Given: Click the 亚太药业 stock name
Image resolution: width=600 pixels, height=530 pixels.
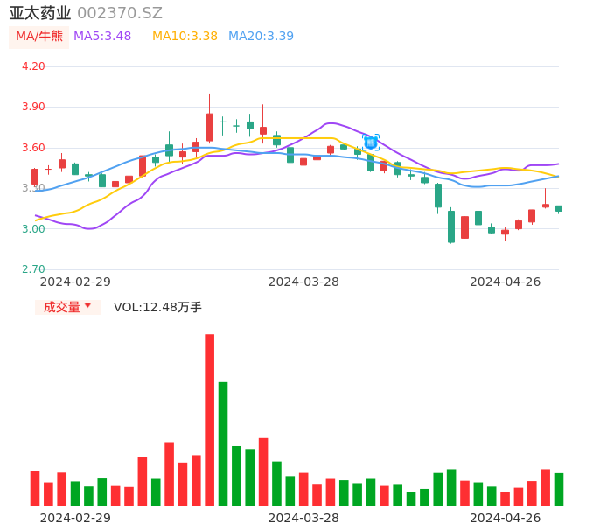Looking at the screenshot, I should [40, 13].
